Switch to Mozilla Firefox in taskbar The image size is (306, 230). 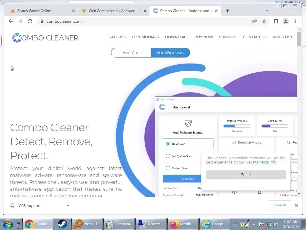(183, 224)
